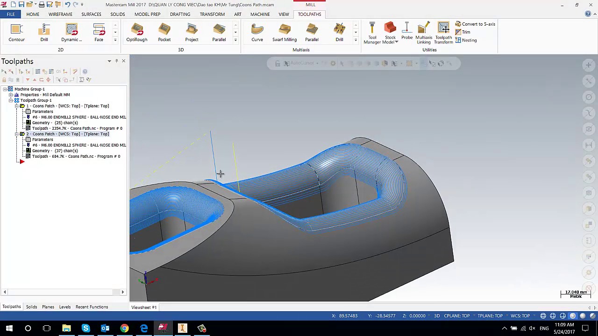Select the Dynamic Mill toolpath icon
The width and height of the screenshot is (598, 336).
click(71, 33)
